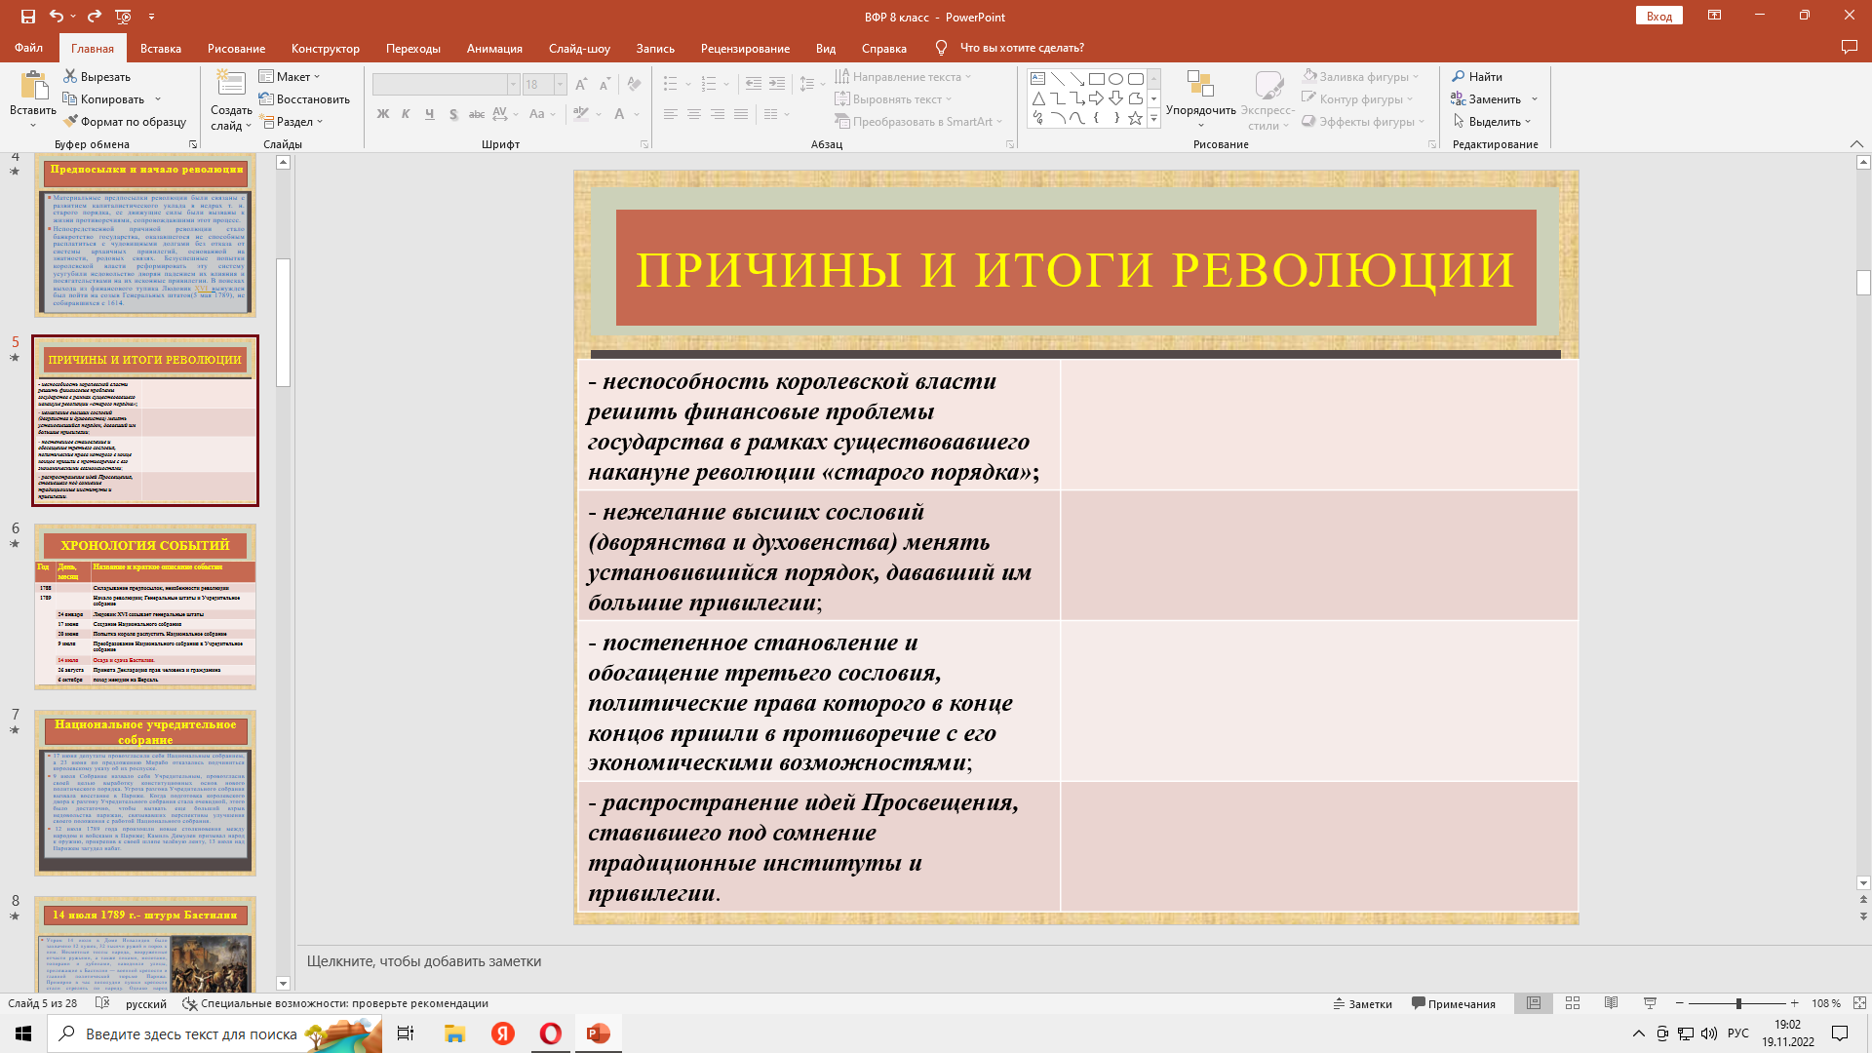Click the Undo arrow icon
Screen dimensions: 1872x1053
pyautogui.click(x=57, y=17)
